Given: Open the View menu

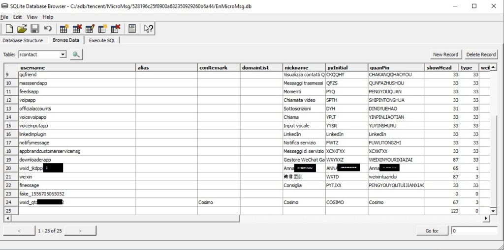Looking at the screenshot, I should pyautogui.click(x=32, y=17).
